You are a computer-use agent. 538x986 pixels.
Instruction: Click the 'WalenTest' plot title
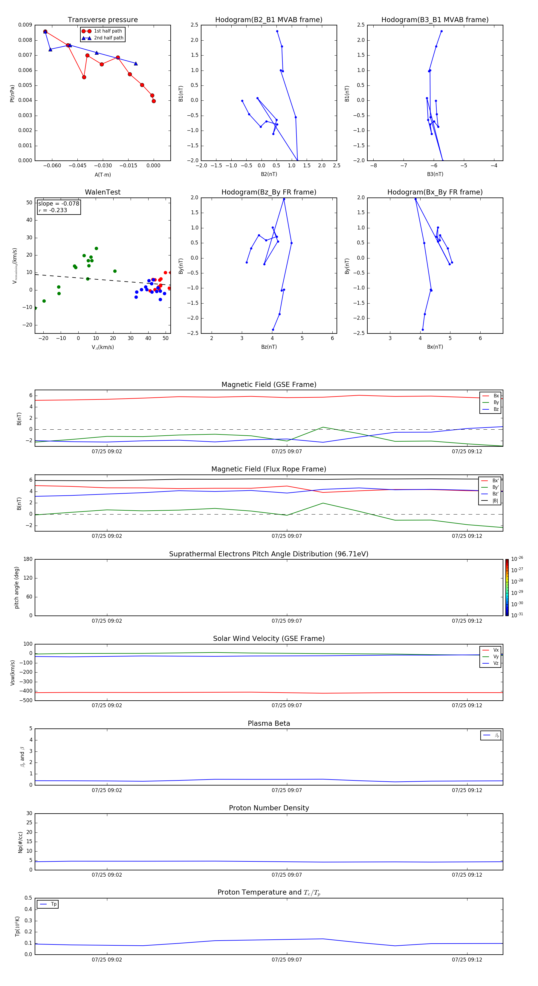pos(103,192)
